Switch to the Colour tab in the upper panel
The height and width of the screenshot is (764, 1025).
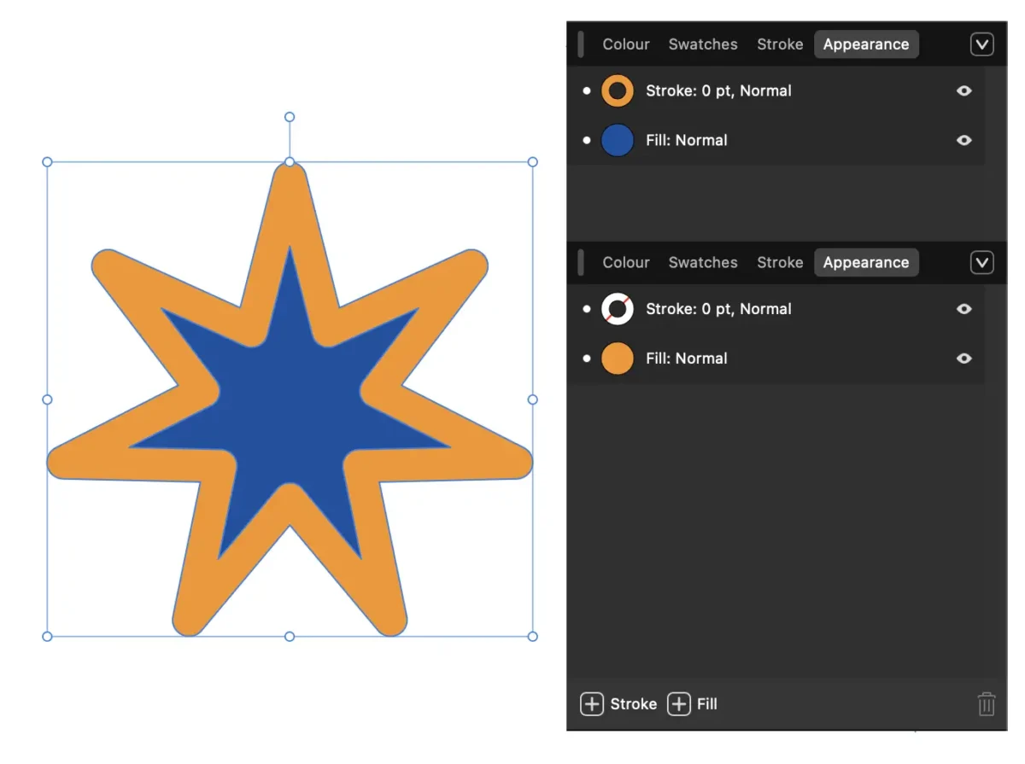click(x=626, y=44)
